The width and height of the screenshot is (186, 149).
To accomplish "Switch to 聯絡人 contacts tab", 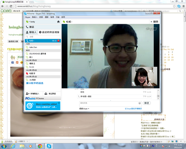I will (x=31, y=32).
